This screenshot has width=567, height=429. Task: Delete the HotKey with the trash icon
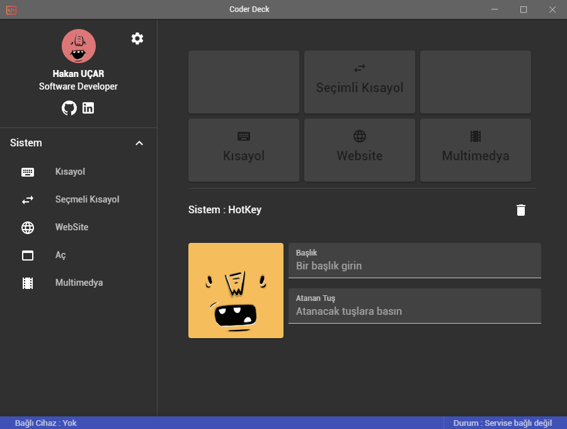[x=521, y=210]
